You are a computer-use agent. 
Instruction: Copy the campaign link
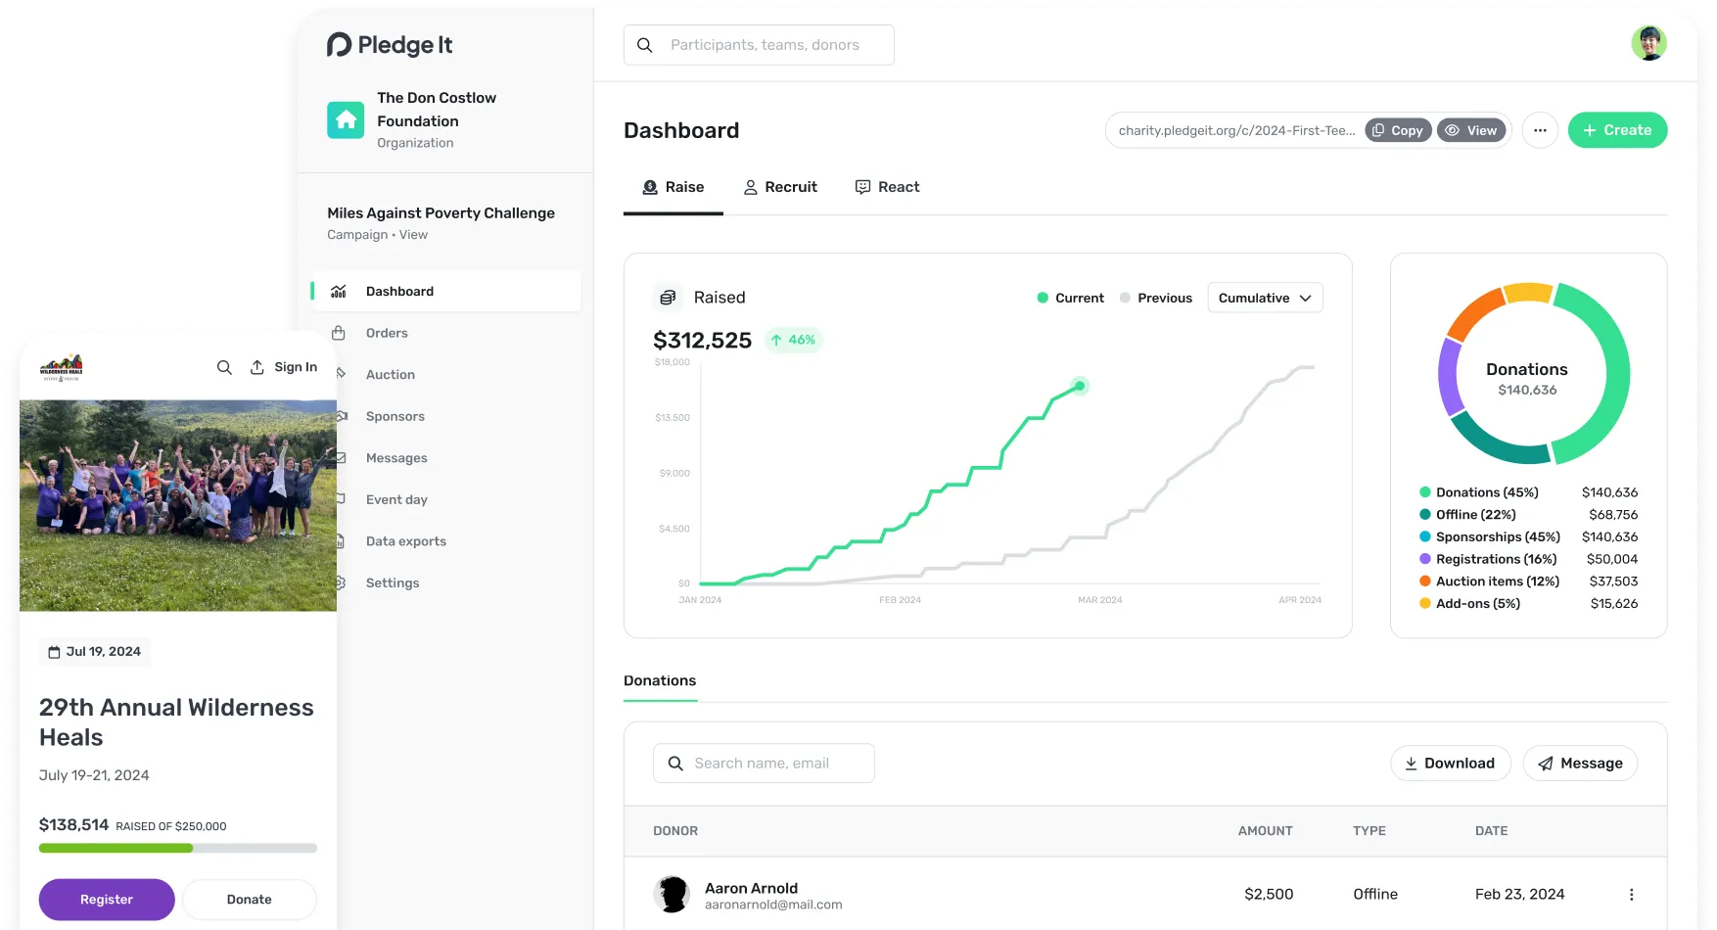pyautogui.click(x=1398, y=129)
